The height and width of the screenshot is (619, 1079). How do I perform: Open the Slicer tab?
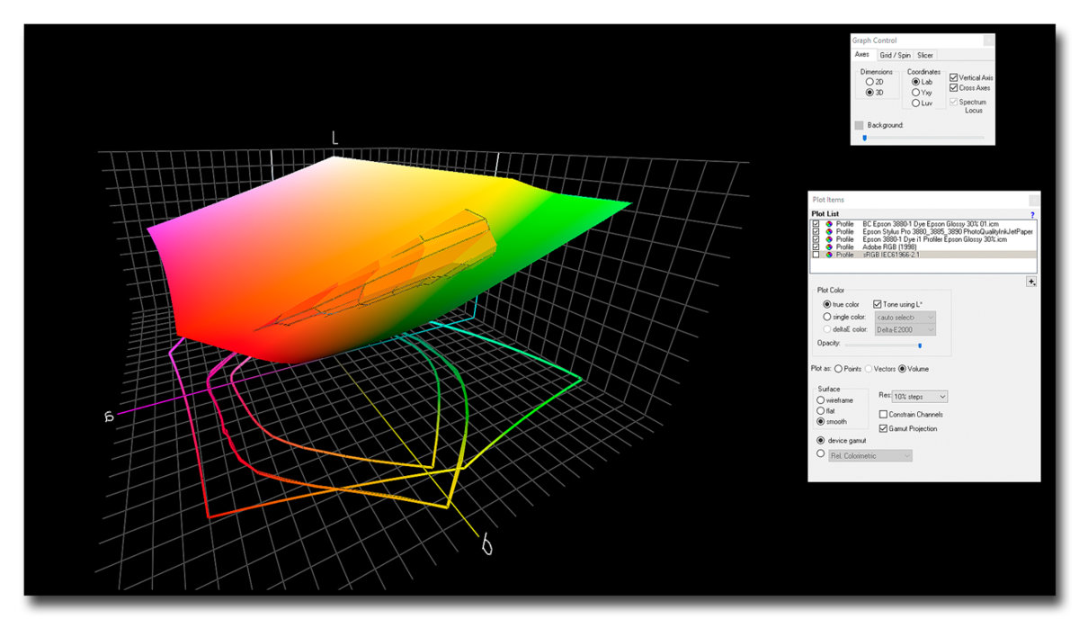coord(925,55)
